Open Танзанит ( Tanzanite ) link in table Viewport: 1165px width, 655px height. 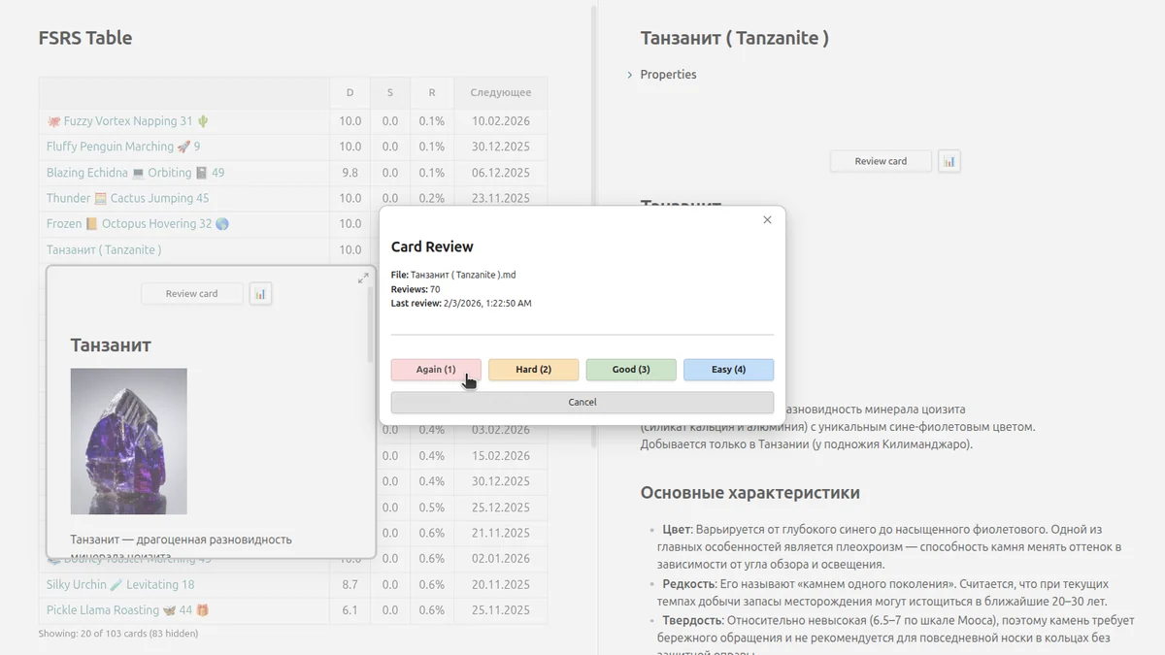(x=104, y=249)
